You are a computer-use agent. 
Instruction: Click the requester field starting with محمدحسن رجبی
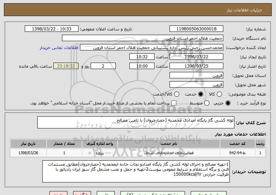tap(152, 48)
